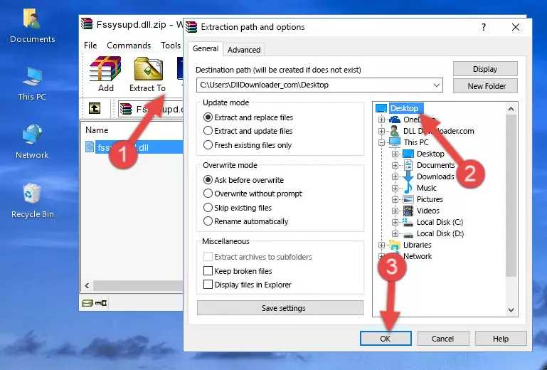Expand the Downloads tree node

395,176
